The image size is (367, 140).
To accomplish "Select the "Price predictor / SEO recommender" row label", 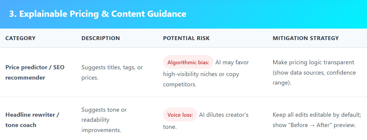I will click(35, 73).
